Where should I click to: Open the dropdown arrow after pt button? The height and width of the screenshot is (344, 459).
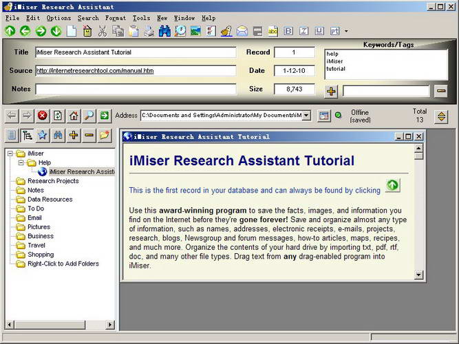(346, 31)
